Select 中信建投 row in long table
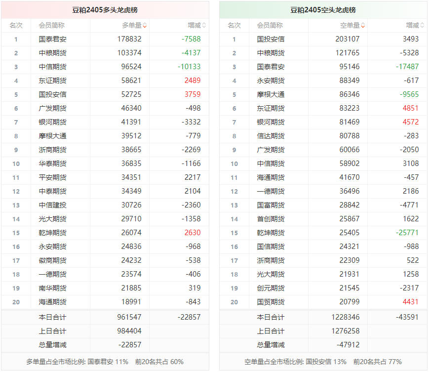Viewport: 429px width, 372px height. 105,205
